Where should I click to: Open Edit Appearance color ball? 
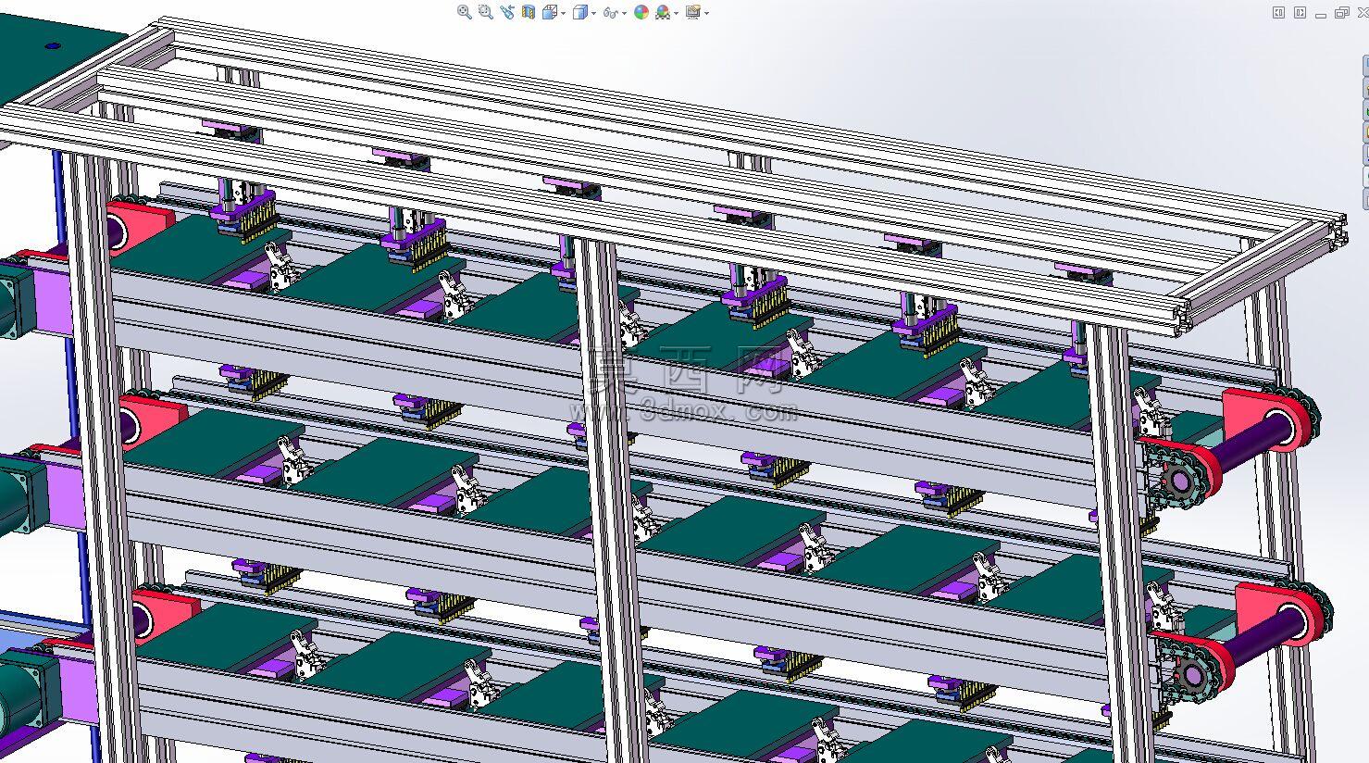[x=641, y=12]
